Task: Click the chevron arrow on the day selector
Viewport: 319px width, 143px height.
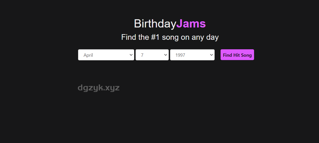Action: click(165, 55)
